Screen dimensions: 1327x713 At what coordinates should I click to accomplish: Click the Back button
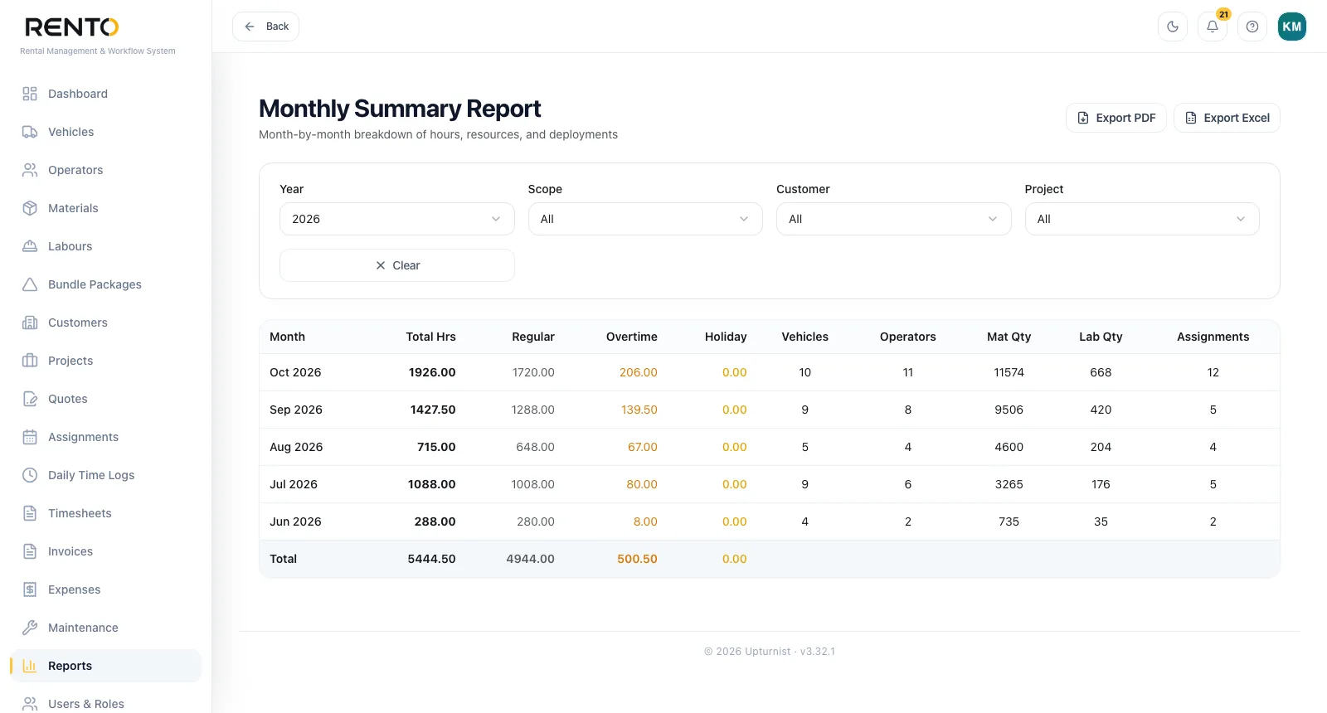click(265, 27)
